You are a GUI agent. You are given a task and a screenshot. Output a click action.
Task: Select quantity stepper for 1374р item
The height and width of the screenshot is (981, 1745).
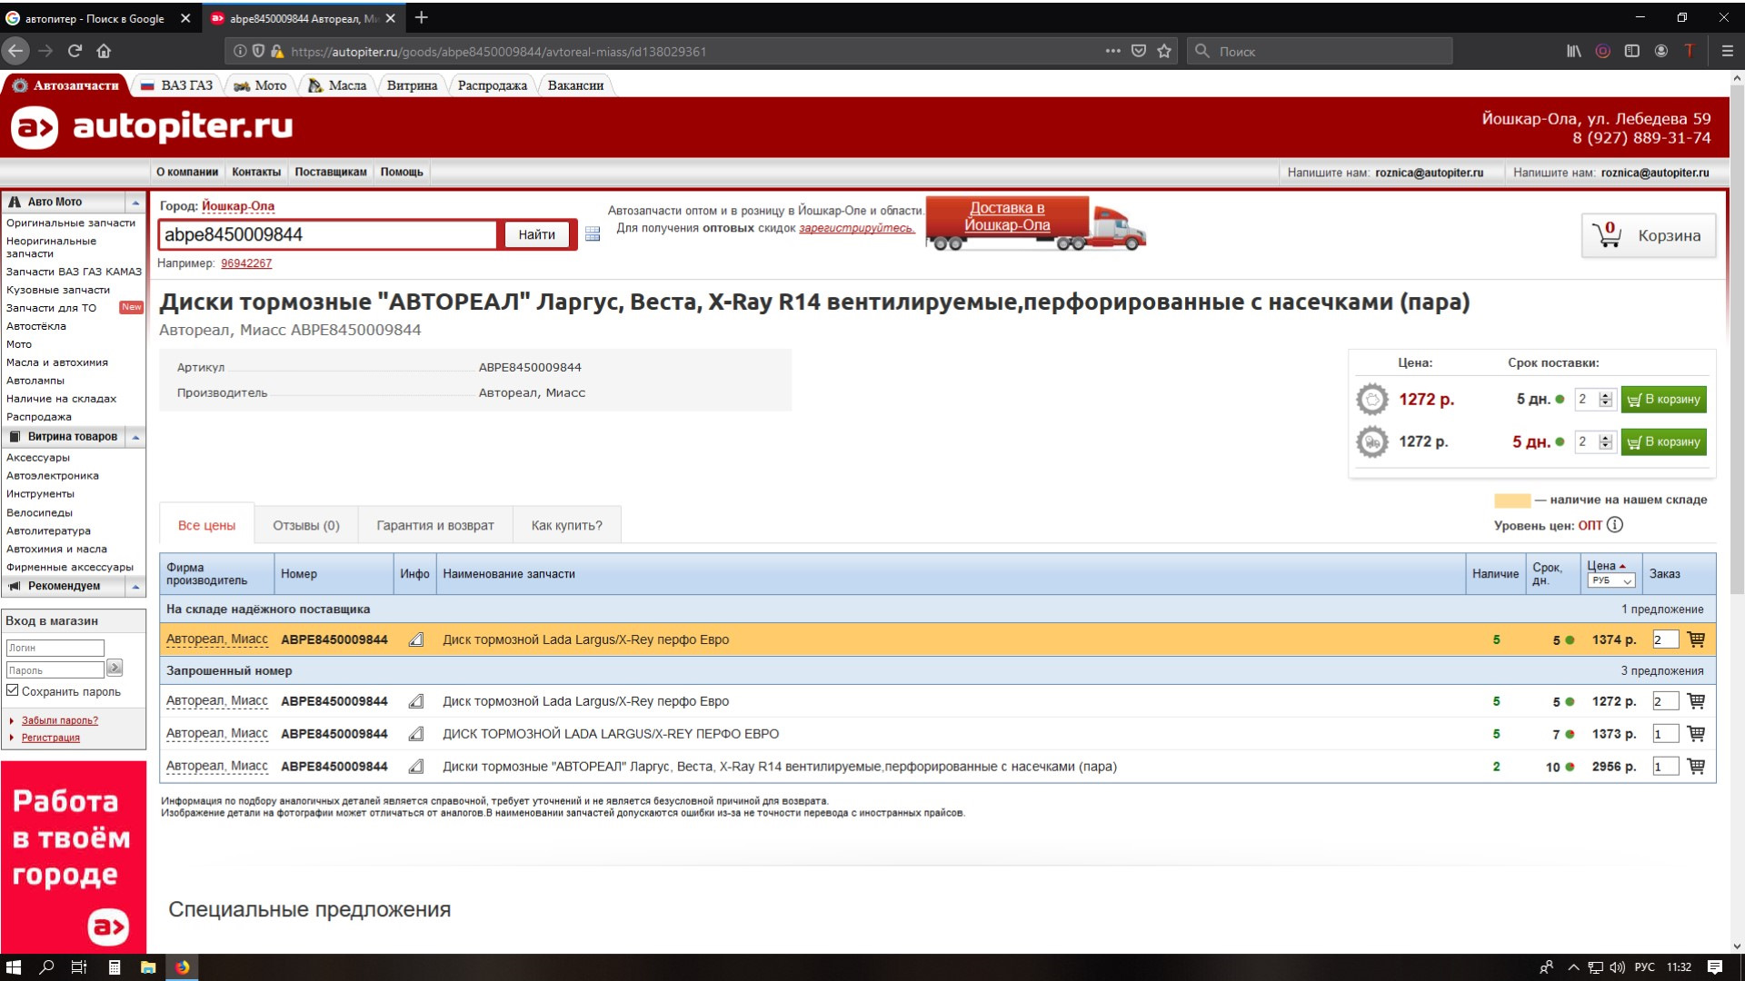click(x=1663, y=639)
